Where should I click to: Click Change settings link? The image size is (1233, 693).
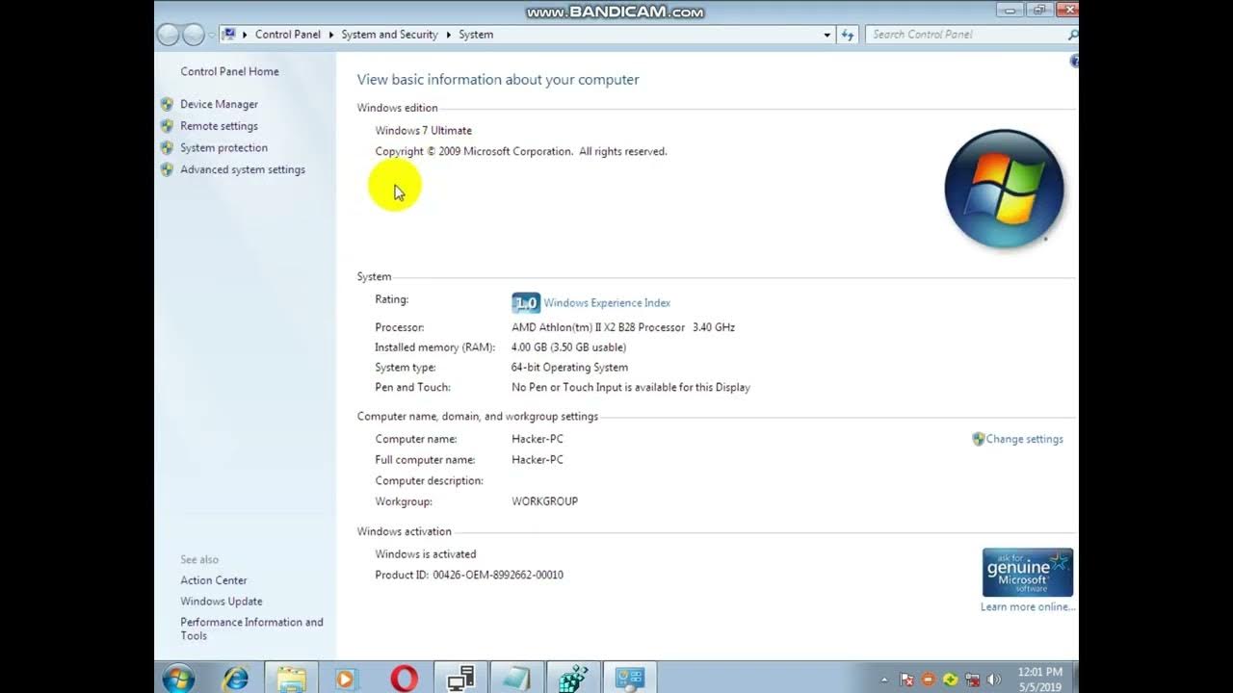pyautogui.click(x=1024, y=439)
